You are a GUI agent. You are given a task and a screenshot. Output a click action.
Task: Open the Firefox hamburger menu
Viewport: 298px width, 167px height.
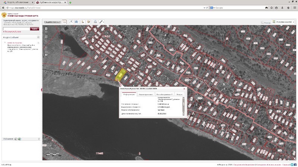click(294, 7)
